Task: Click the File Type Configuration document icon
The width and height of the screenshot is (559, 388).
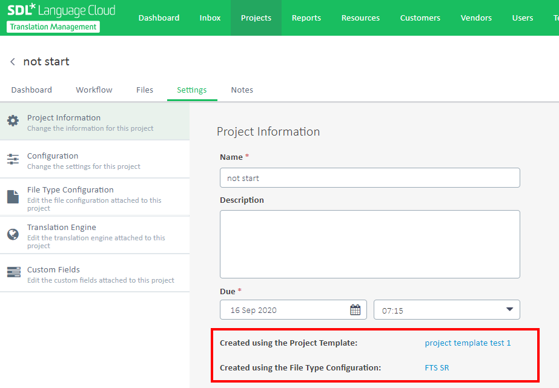Action: [13, 197]
